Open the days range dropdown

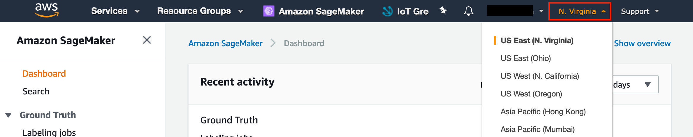(x=636, y=85)
